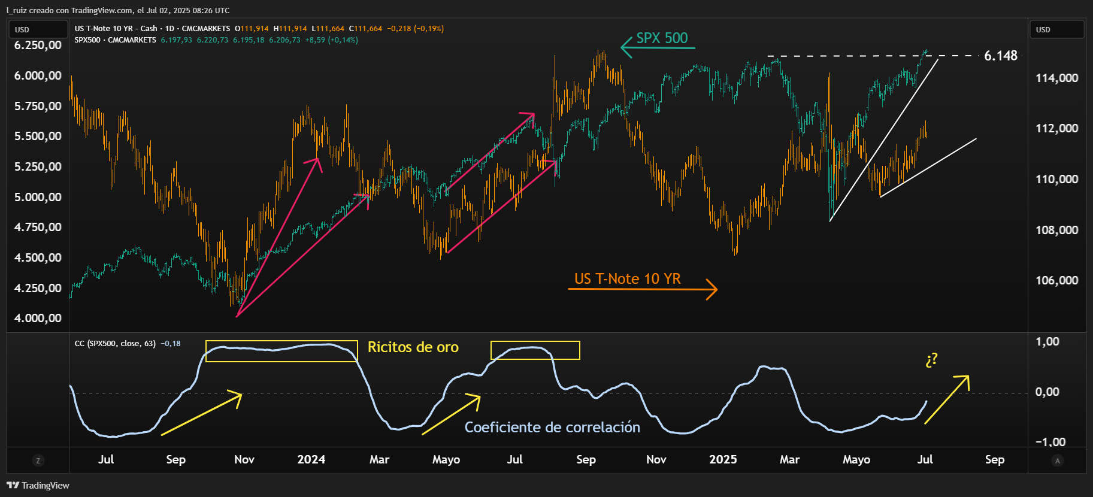This screenshot has height=497, width=1093.
Task: Click the 'Coeficiente de correlación' label
Action: pyautogui.click(x=552, y=427)
